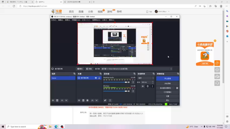Move scene up in Scenes panel
The height and width of the screenshot is (129, 230).
click(x=62, y=100)
